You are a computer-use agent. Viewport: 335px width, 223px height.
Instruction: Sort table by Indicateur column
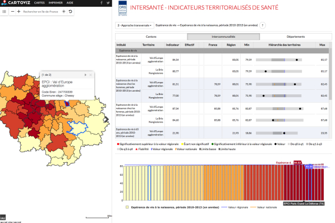pyautogui.click(x=172, y=45)
